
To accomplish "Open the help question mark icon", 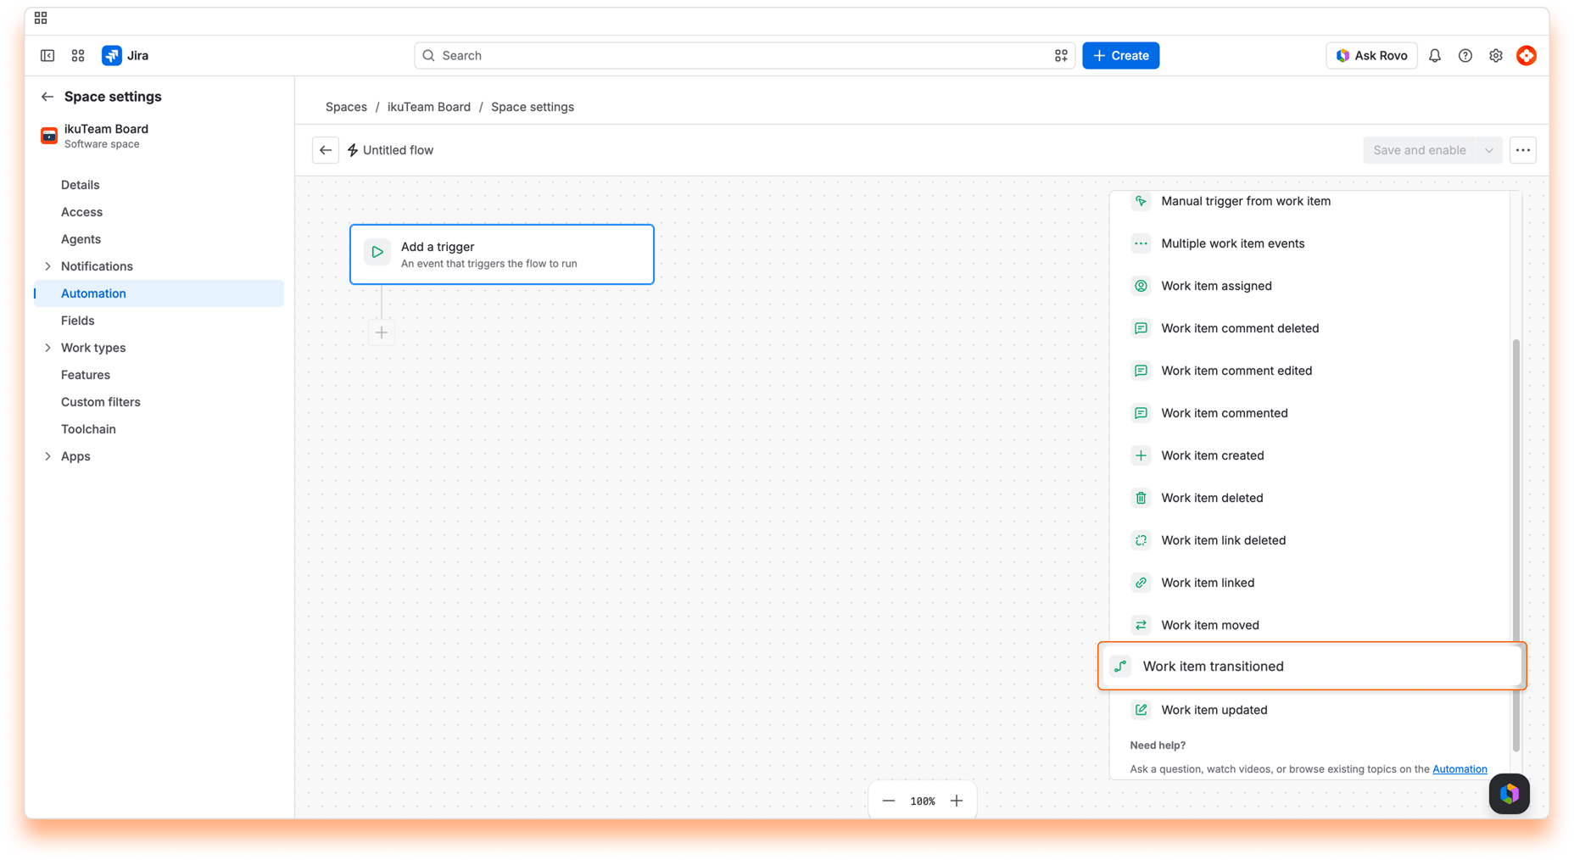I will click(1465, 55).
